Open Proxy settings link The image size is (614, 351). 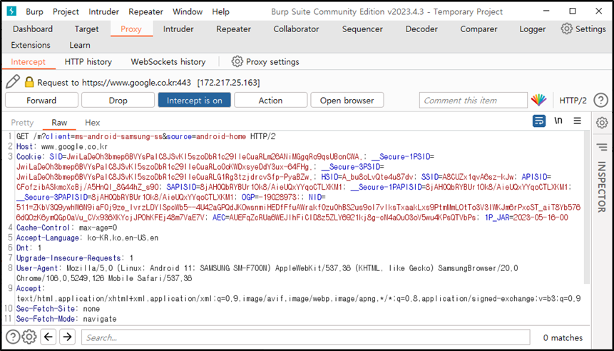[x=265, y=62]
